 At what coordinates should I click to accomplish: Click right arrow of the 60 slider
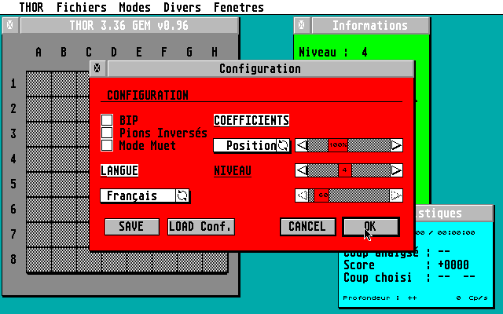coord(396,195)
